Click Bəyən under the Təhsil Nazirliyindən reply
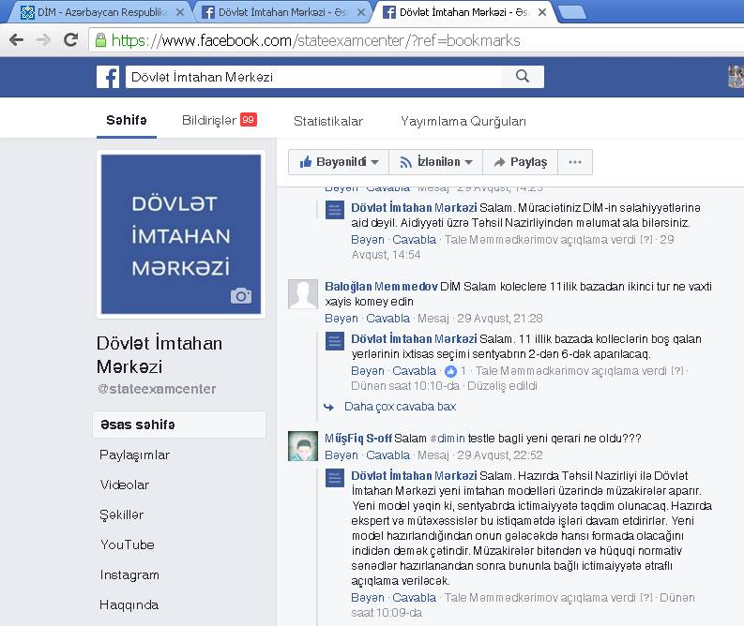744x626 pixels. coord(368,240)
